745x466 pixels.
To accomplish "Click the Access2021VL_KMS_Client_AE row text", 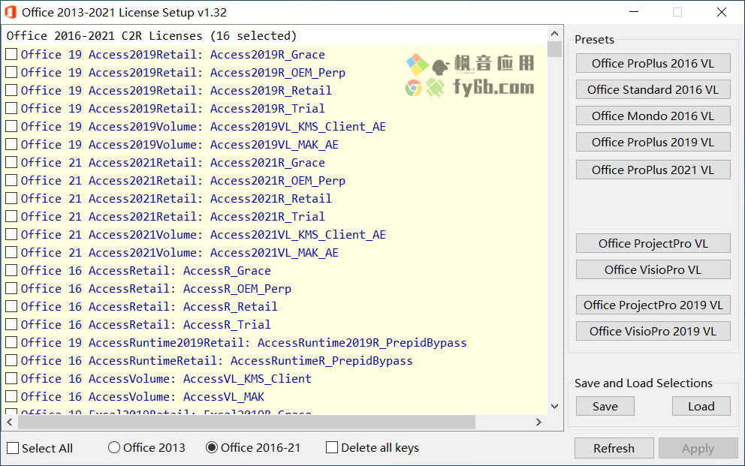I will pos(204,235).
